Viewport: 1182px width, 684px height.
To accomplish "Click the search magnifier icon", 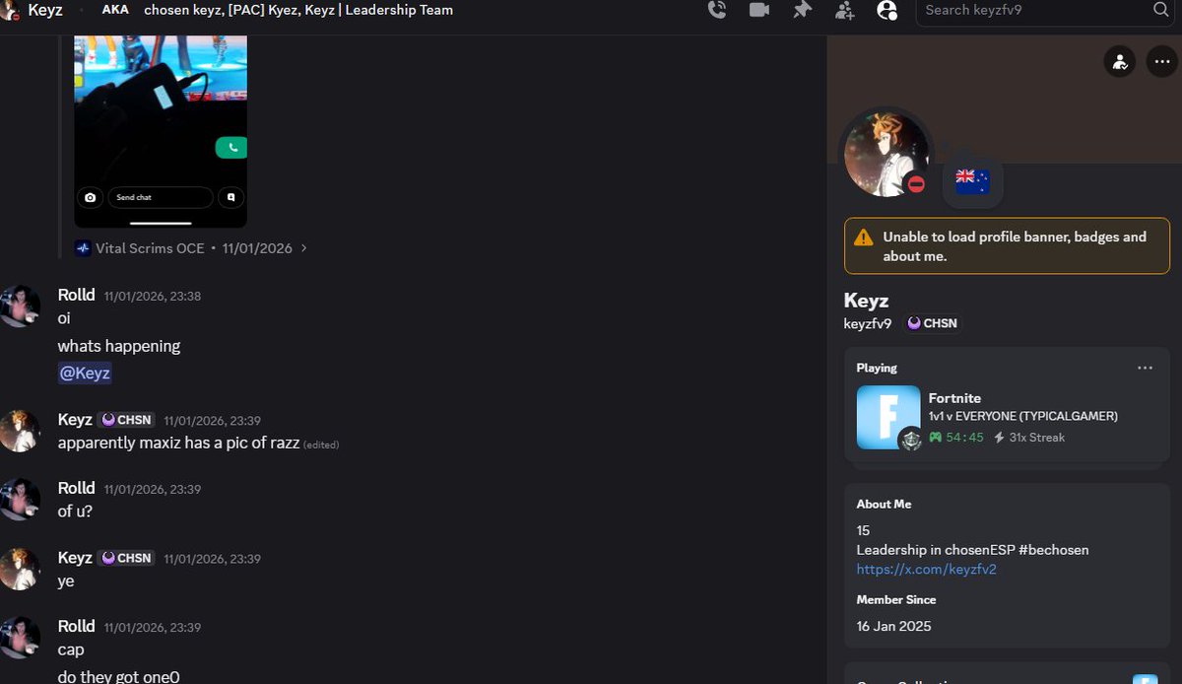I will pos(1160,10).
